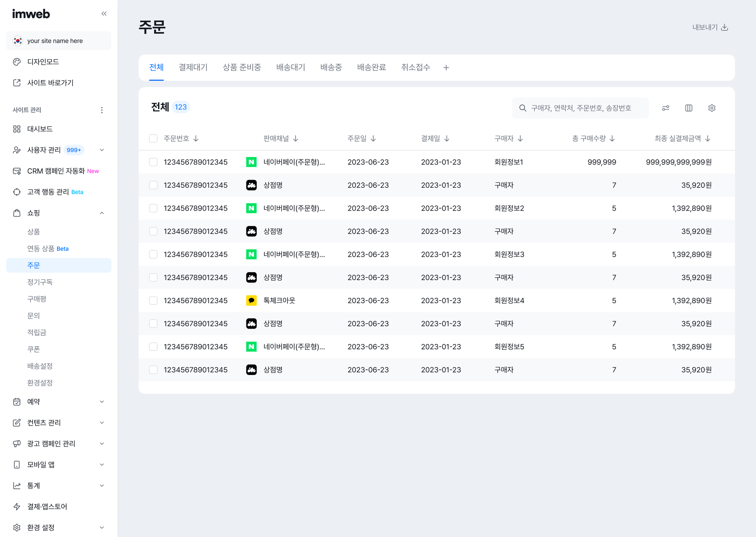Check the 회원정보5 order row checkbox
This screenshot has width=756, height=537.
153,347
